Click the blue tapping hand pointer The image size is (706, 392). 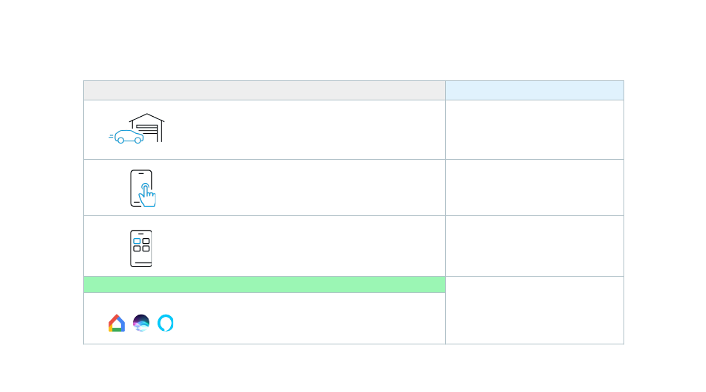147,195
